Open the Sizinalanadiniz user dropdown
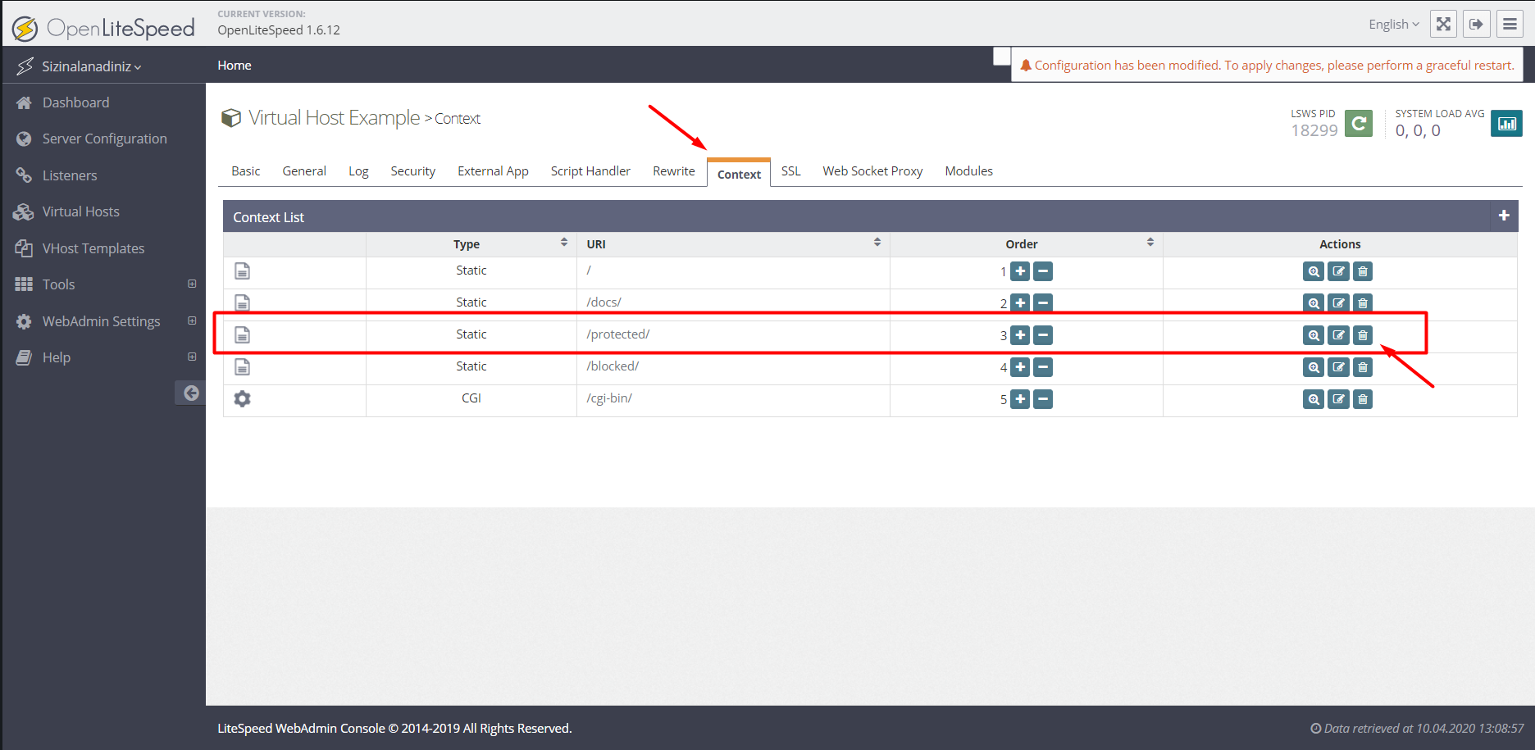The image size is (1535, 750). (91, 66)
